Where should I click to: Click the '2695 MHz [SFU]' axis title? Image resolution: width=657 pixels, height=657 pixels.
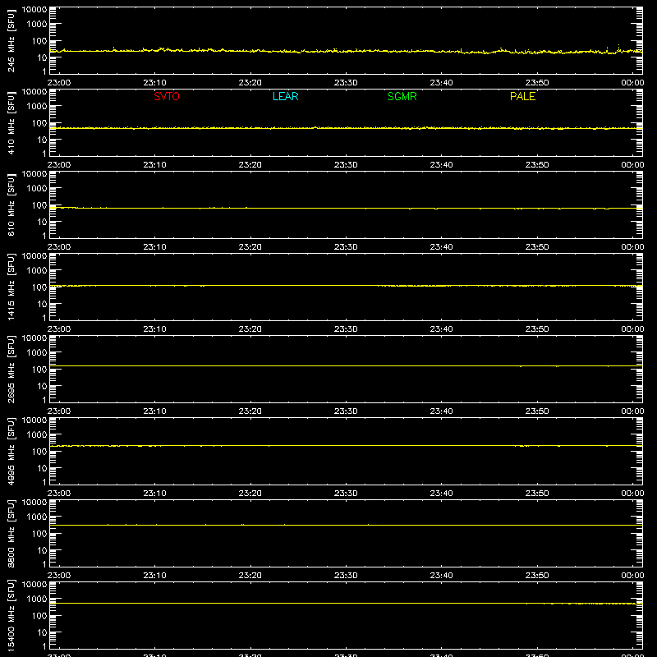[x=11, y=369]
